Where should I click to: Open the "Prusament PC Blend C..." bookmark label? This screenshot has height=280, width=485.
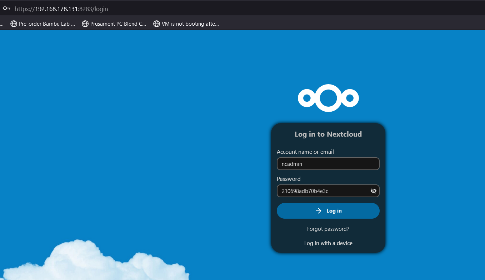[118, 24]
